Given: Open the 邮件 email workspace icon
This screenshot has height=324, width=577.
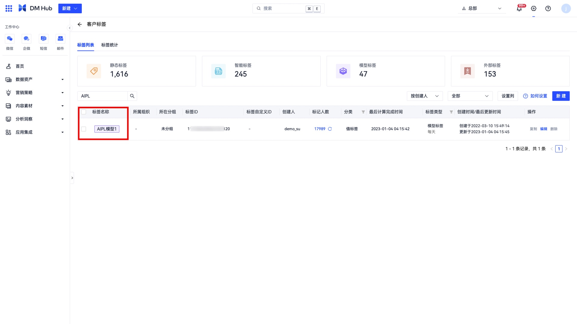Looking at the screenshot, I should tap(60, 39).
